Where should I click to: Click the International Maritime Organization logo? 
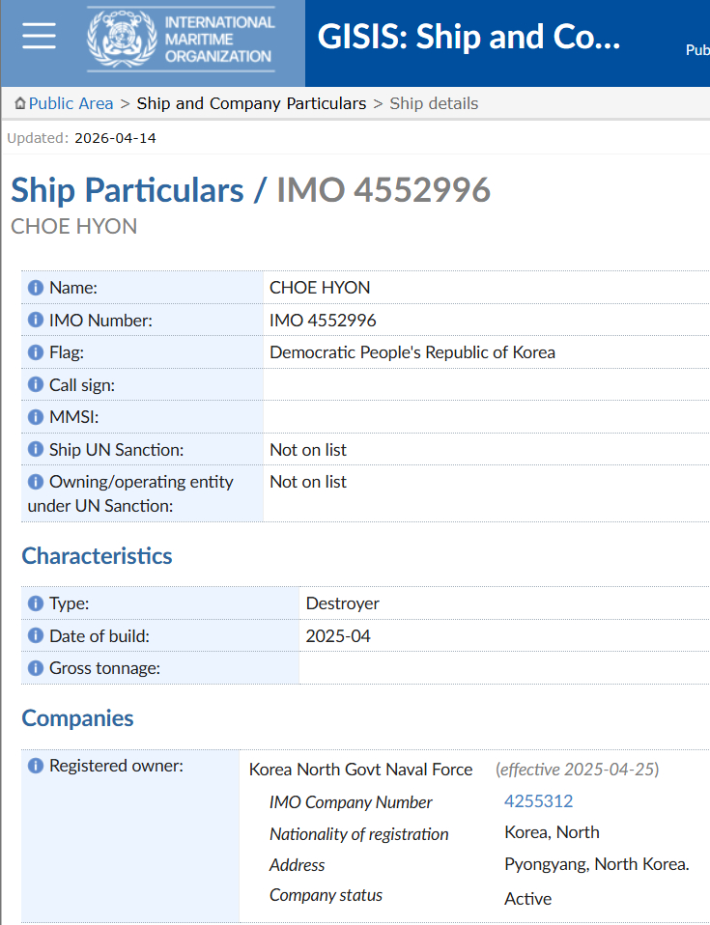tap(181, 40)
